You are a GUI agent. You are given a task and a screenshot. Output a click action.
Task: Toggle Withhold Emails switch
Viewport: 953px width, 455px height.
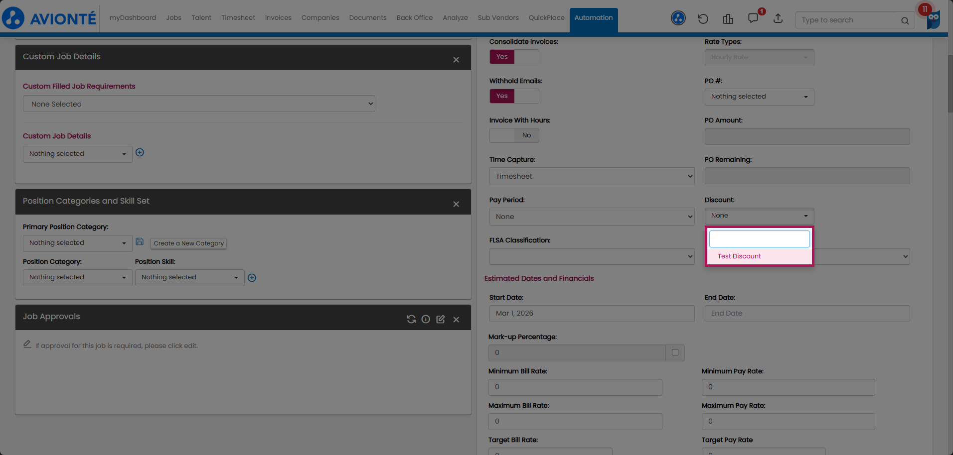pyautogui.click(x=514, y=96)
